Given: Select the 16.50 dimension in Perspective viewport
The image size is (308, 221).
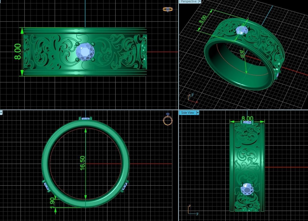Looking at the screenshot, I should pyautogui.click(x=242, y=54).
